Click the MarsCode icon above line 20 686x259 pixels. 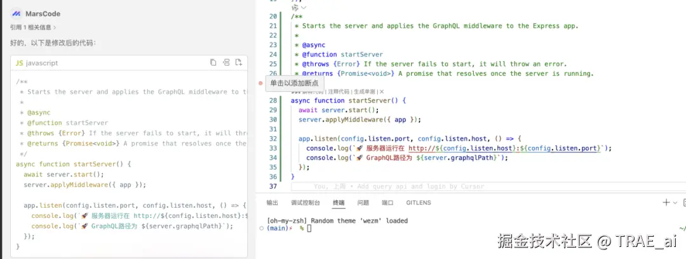point(295,8)
